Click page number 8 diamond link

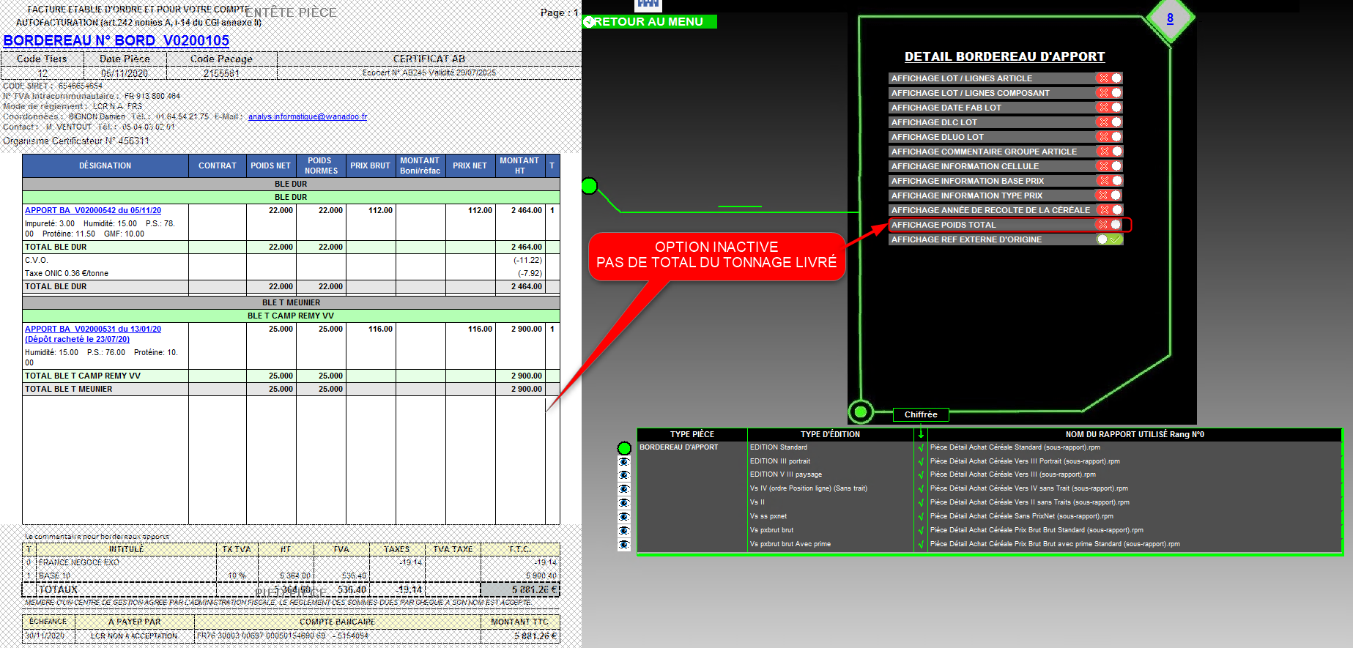tap(1170, 18)
